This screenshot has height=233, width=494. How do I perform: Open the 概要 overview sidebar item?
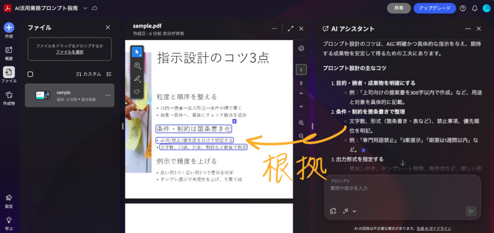pos(9,53)
